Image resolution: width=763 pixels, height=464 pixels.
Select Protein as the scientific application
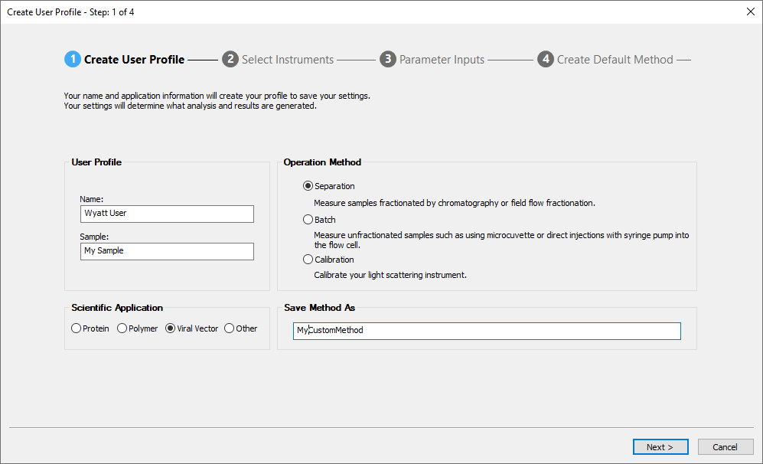point(76,328)
